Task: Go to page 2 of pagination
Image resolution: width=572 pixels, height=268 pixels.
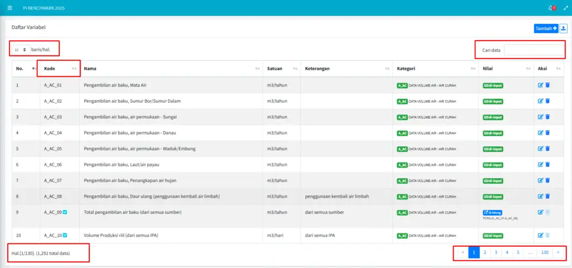Action: click(485, 252)
